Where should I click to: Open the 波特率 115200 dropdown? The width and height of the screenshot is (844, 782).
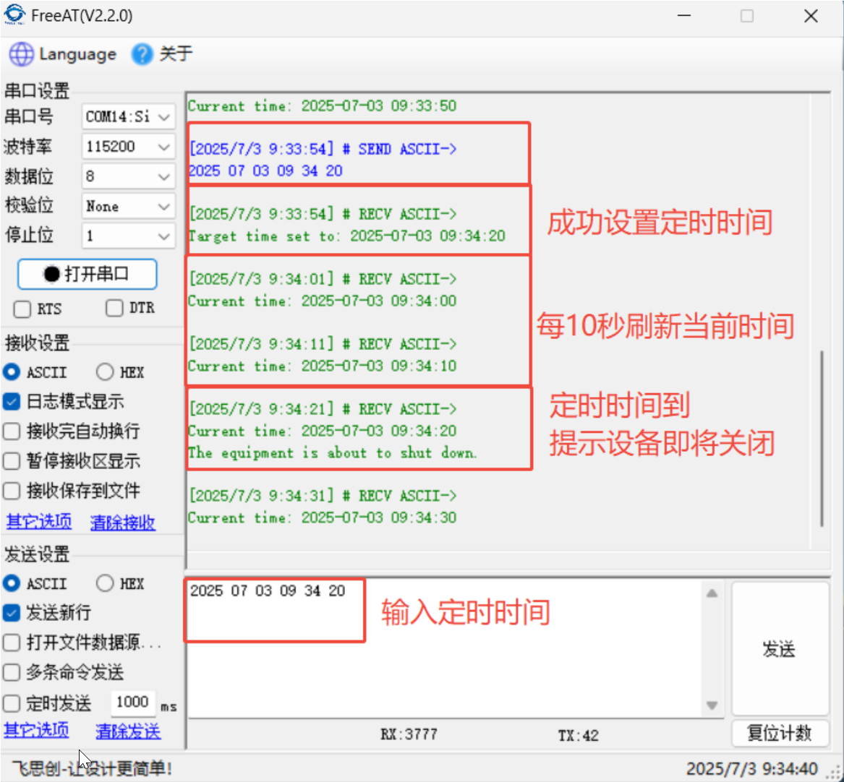(164, 147)
